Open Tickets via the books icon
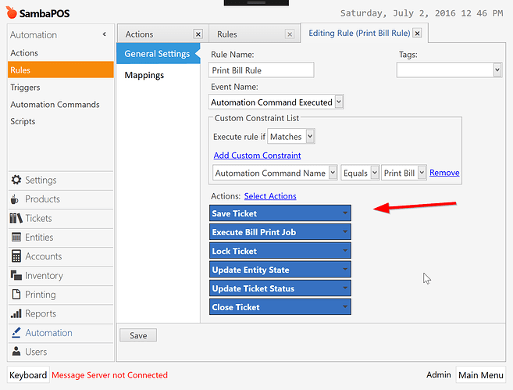The height and width of the screenshot is (390, 513). pos(16,218)
